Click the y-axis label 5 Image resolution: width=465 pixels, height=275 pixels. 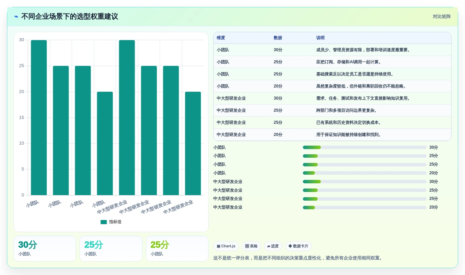(x=23, y=169)
